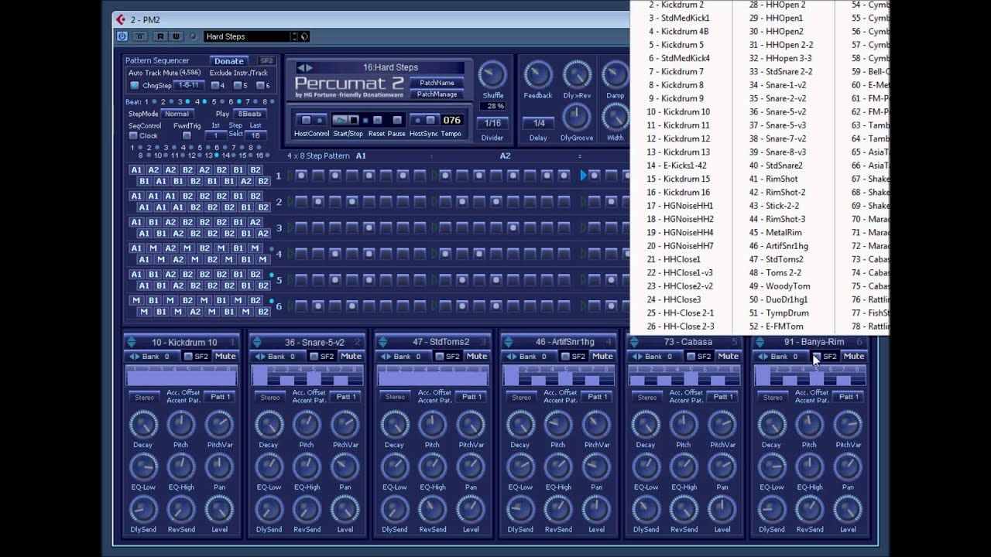Click the DlySend knob on Cabasa channel

646,509
